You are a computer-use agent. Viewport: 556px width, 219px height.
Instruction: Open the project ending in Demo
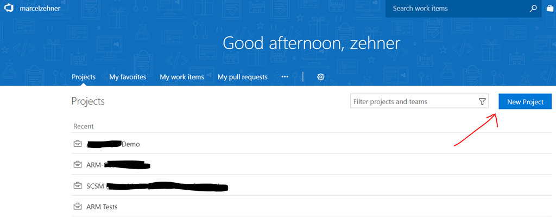click(130, 144)
